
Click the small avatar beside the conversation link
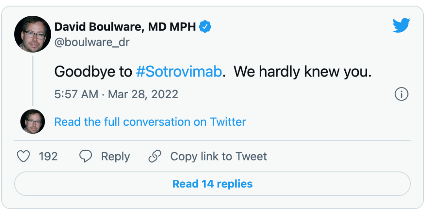(x=33, y=122)
